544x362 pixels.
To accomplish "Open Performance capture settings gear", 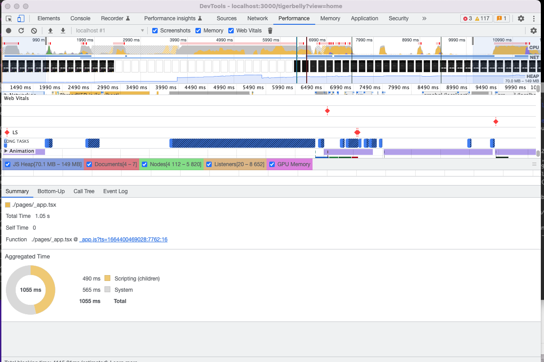I will click(x=534, y=31).
